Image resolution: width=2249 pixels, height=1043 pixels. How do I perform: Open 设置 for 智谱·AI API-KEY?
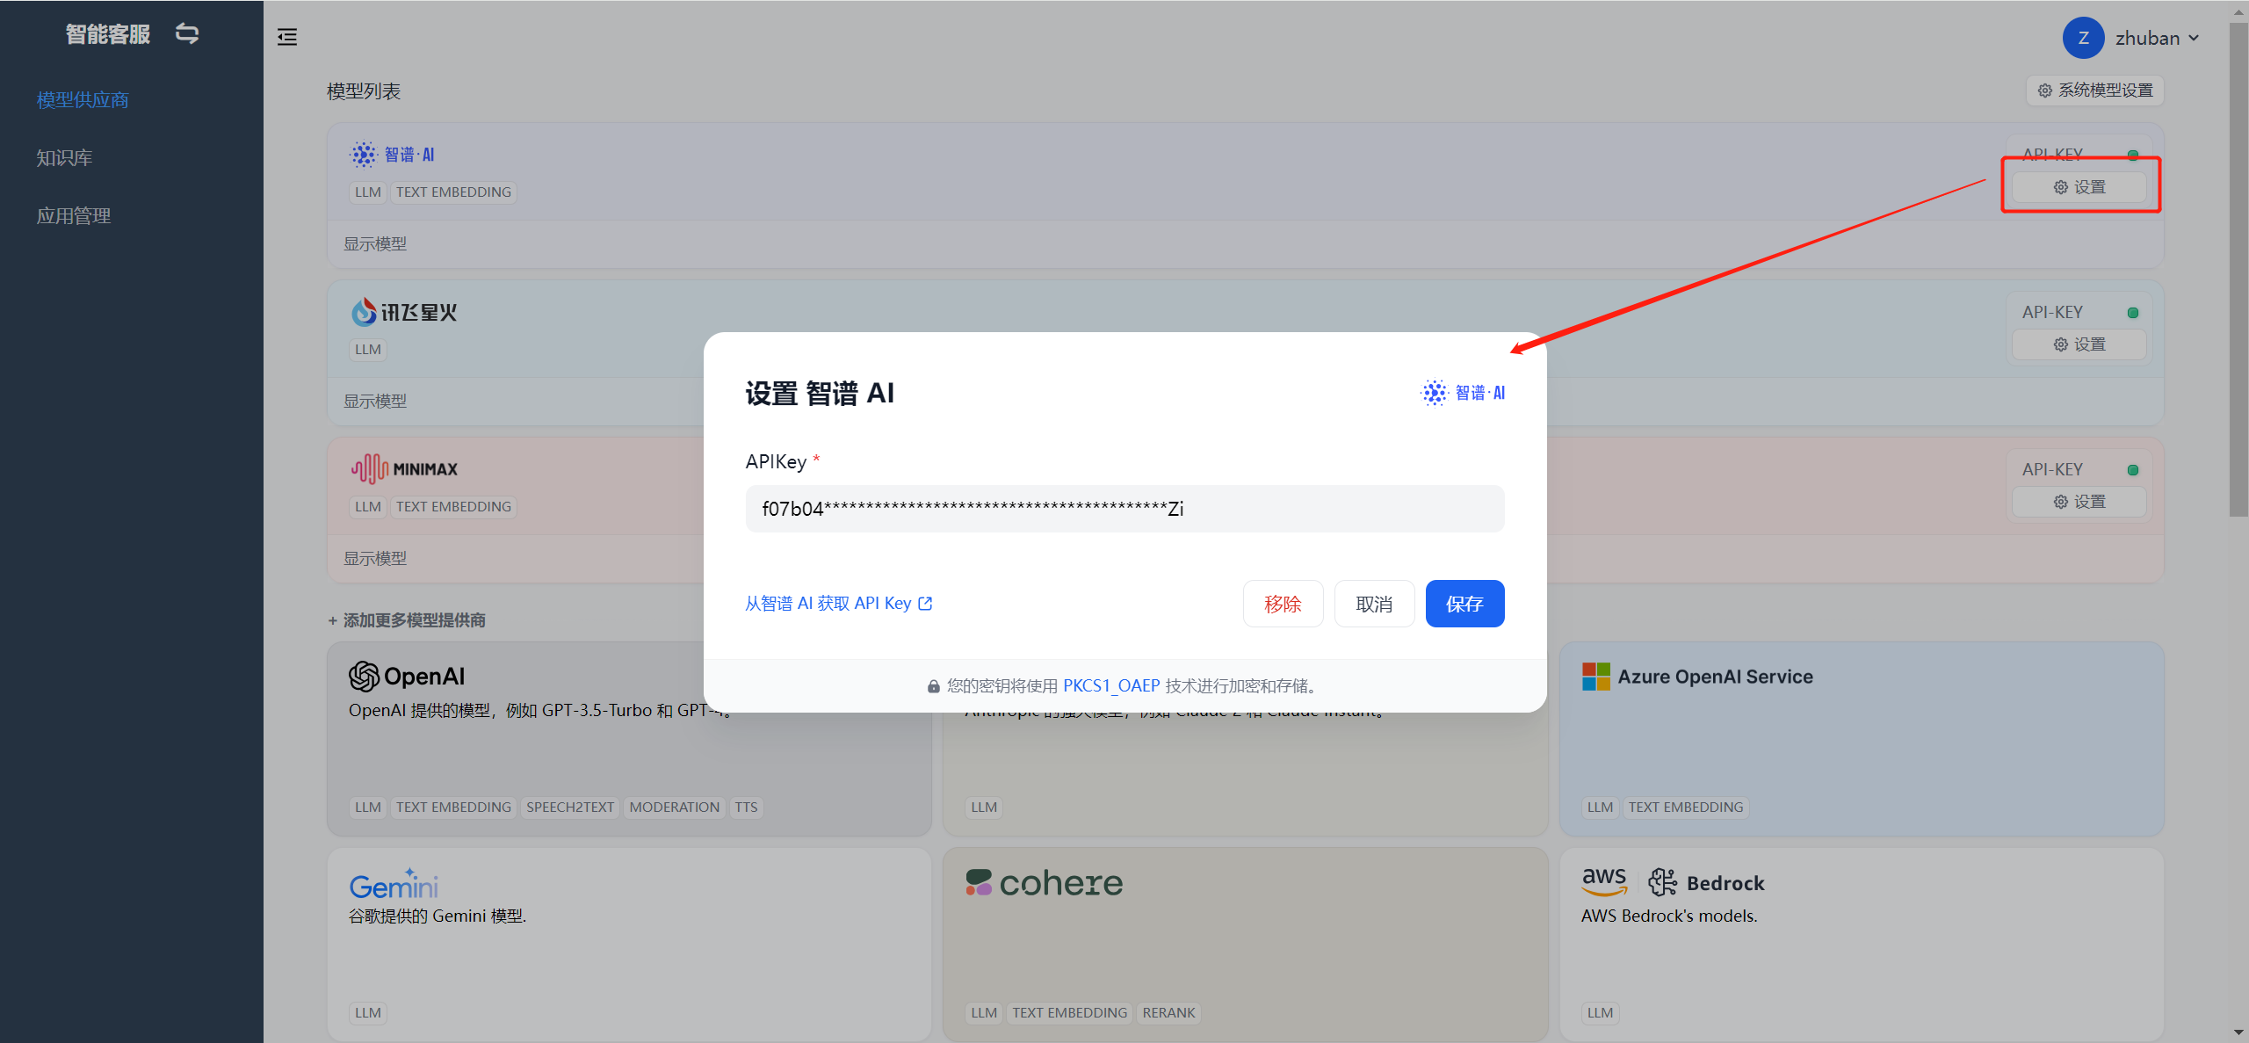pos(2079,187)
